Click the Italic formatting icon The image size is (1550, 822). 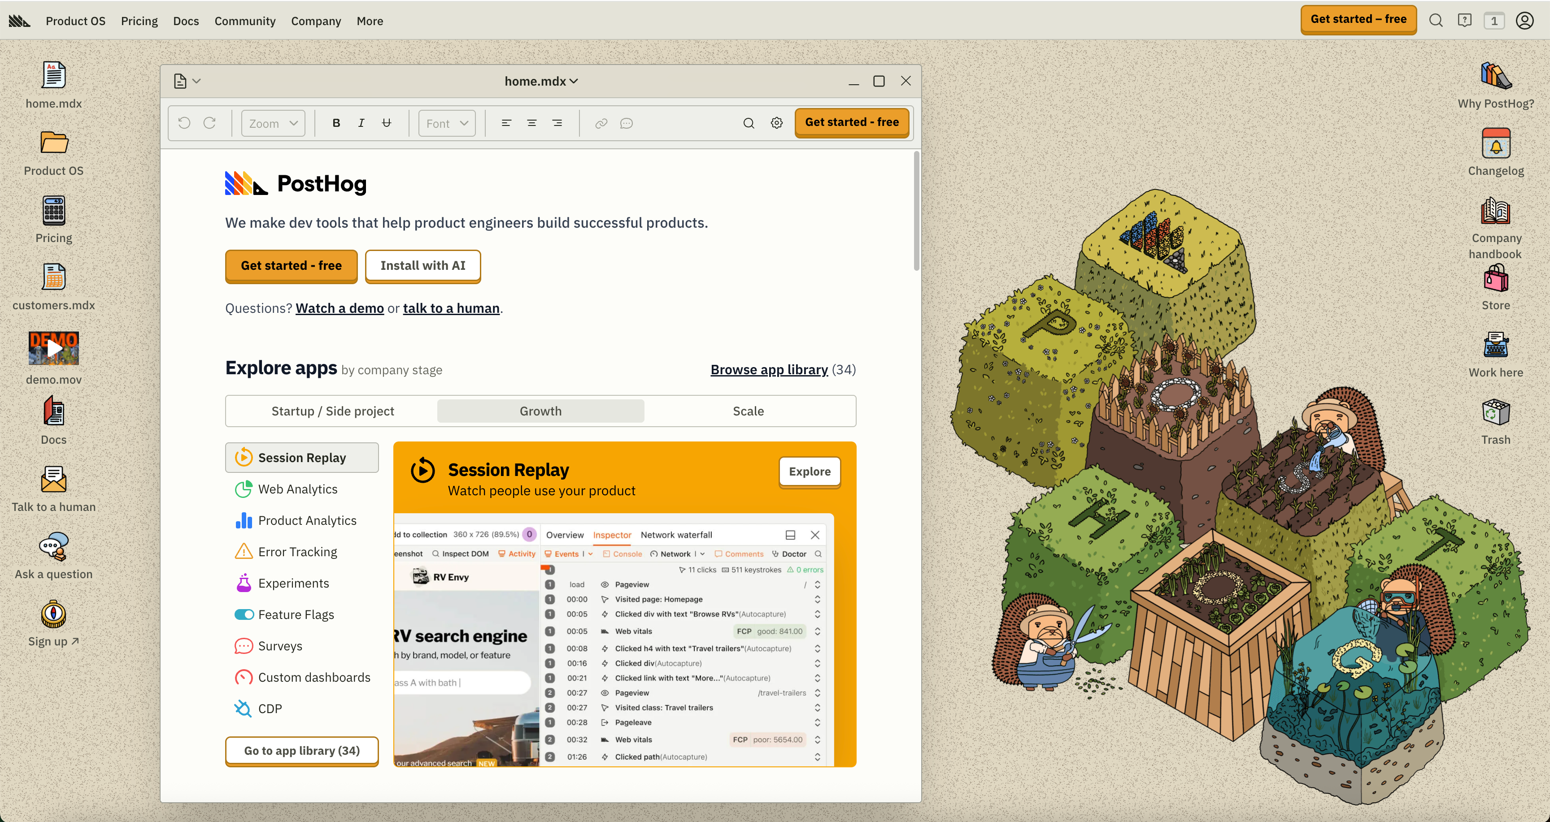click(x=361, y=123)
